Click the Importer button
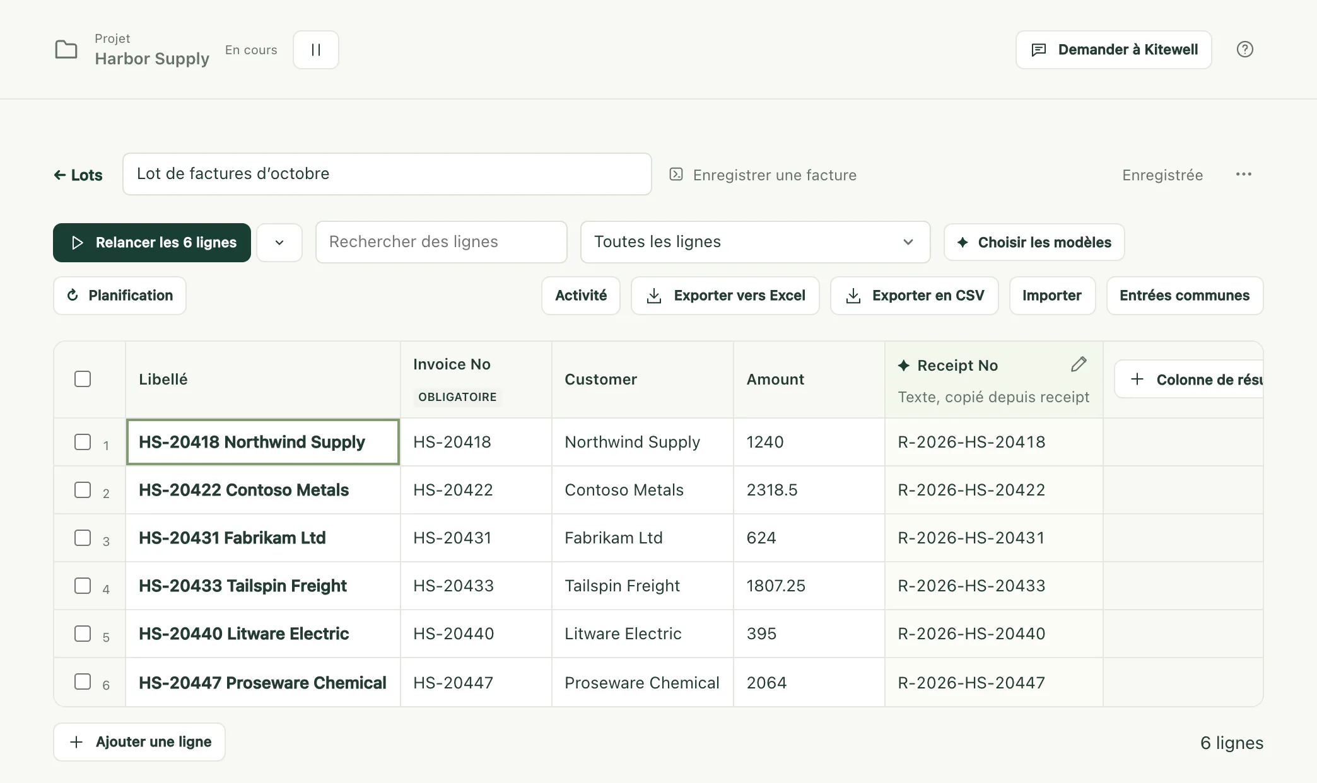This screenshot has height=783, width=1317. 1052,296
